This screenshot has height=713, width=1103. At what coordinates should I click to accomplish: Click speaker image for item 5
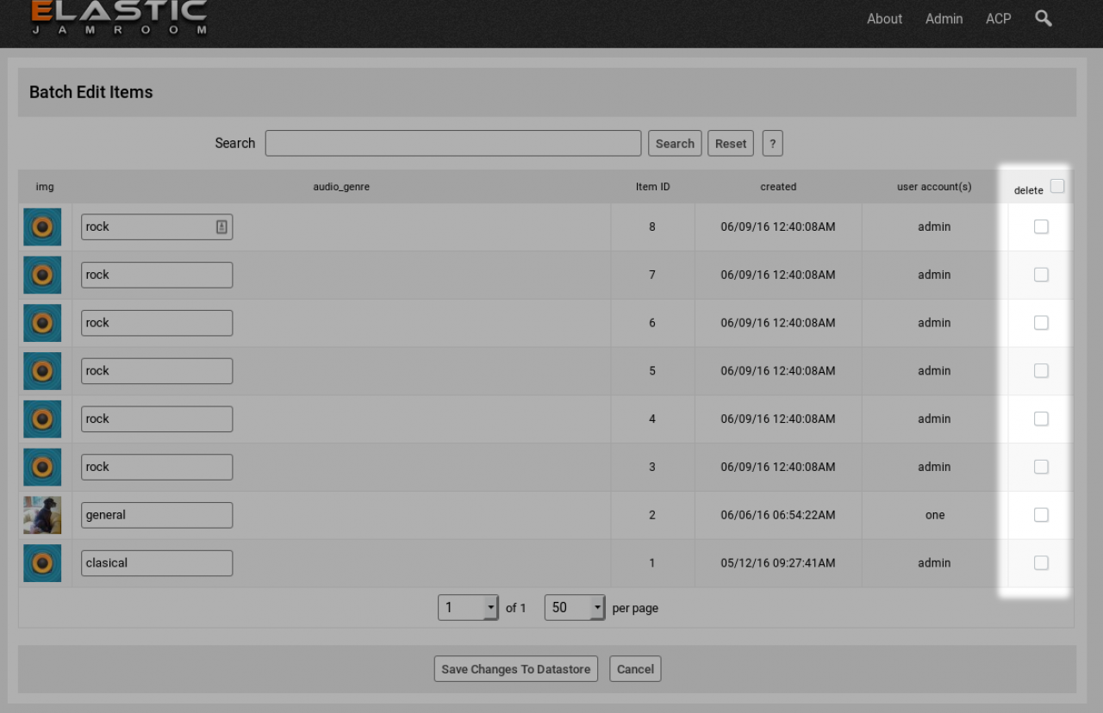pyautogui.click(x=42, y=371)
